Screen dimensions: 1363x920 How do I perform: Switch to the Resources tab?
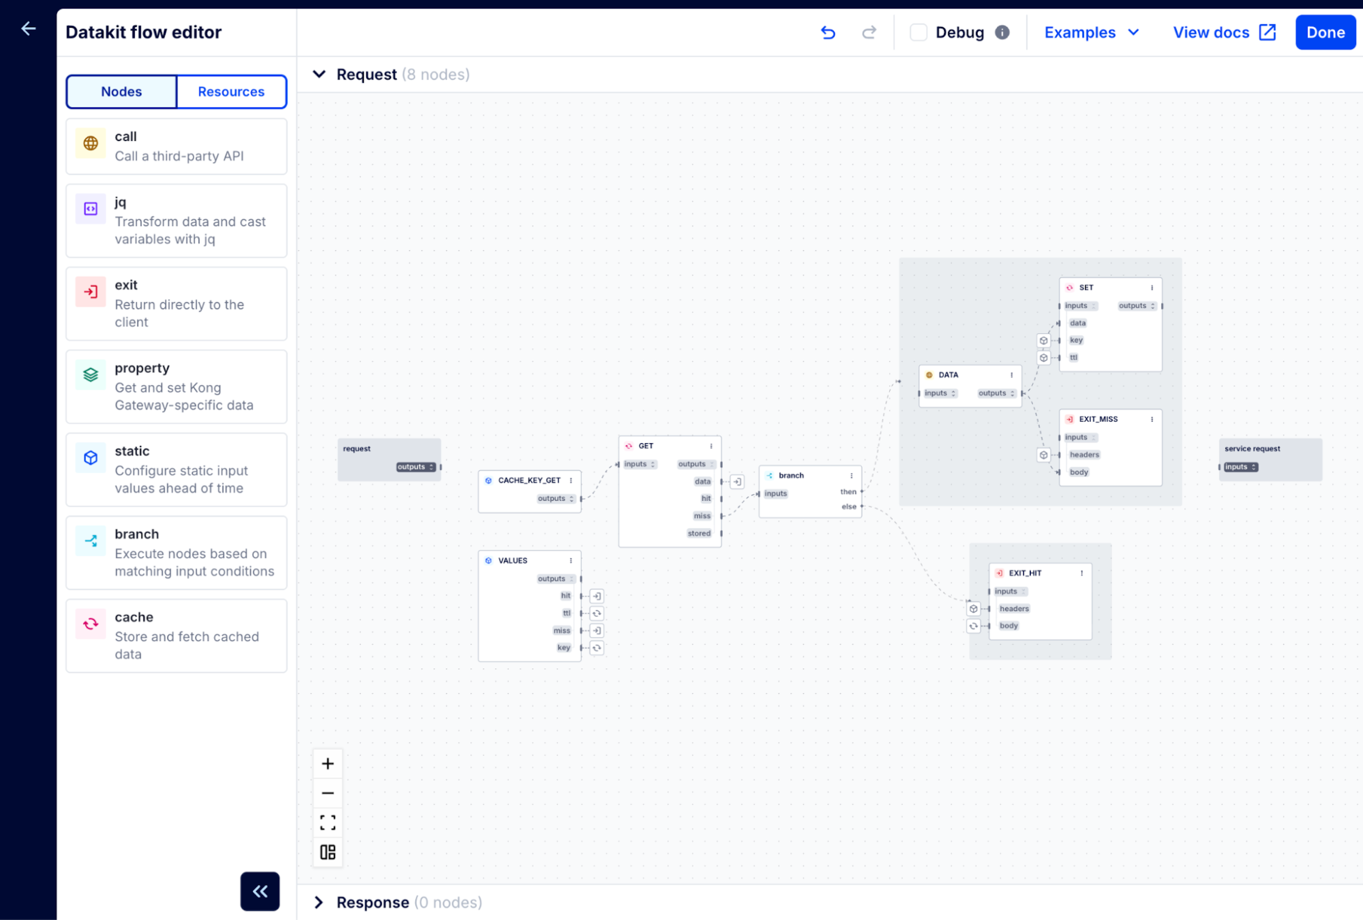click(231, 92)
